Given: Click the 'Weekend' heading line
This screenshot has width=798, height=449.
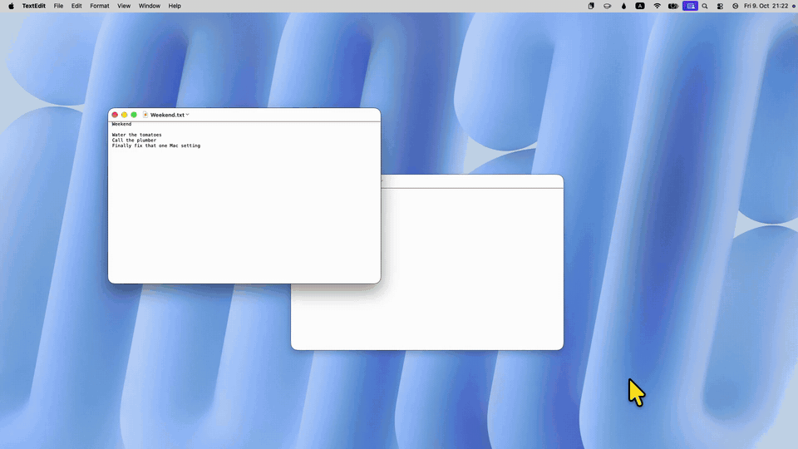Looking at the screenshot, I should pos(121,124).
